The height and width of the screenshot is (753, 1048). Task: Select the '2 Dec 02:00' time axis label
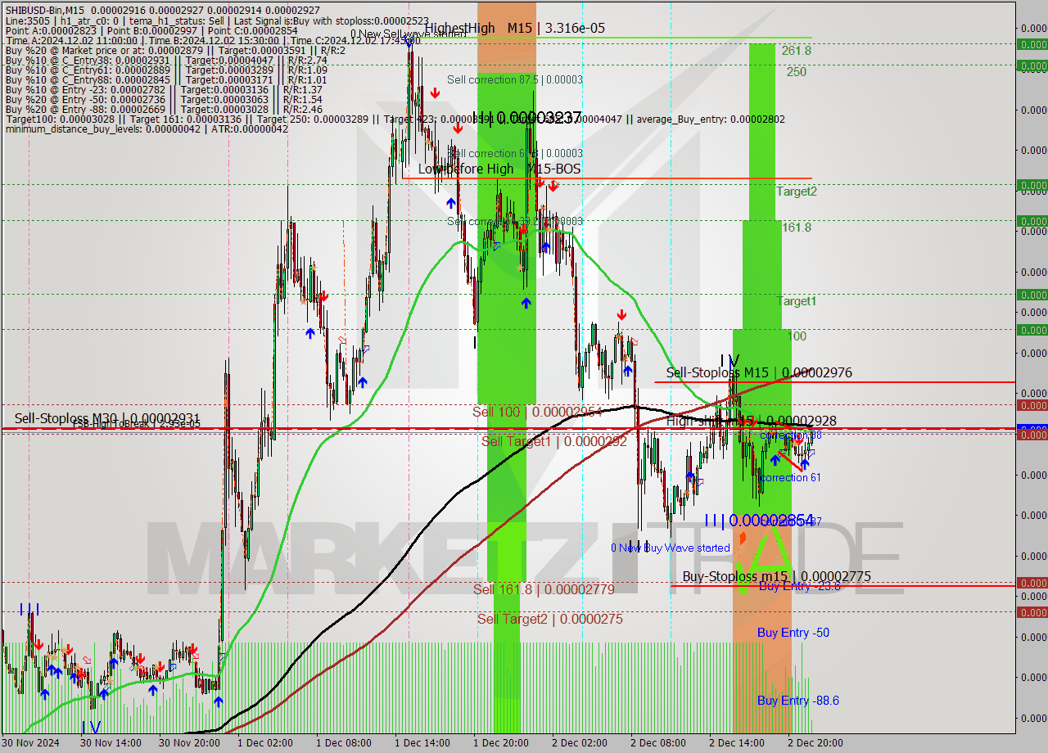pos(580,743)
